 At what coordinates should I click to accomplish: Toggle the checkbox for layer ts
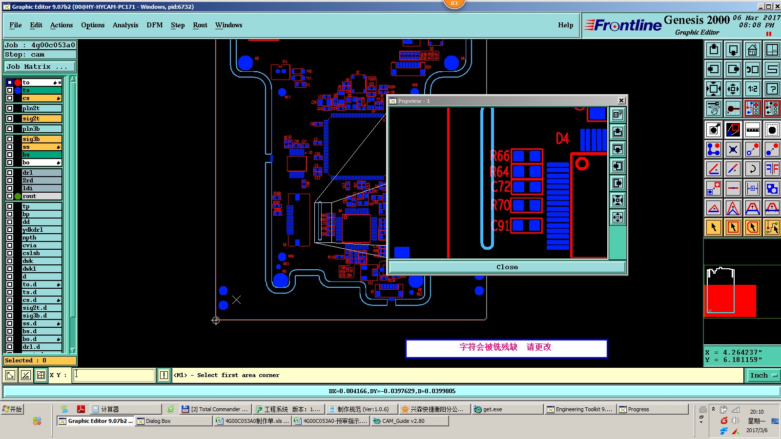point(10,90)
